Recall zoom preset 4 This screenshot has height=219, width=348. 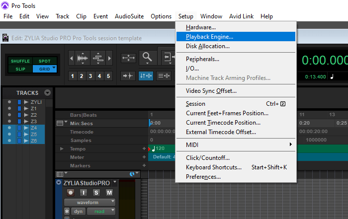coord(99,76)
